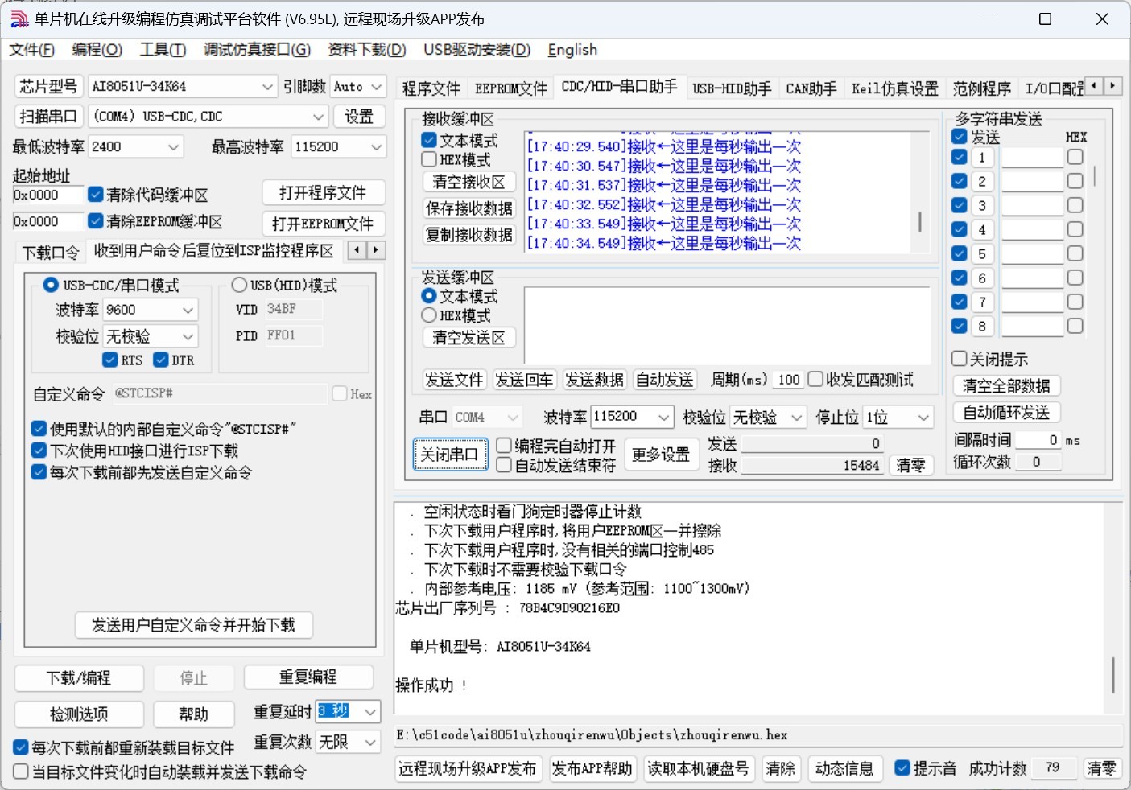Click 远程现场升级APP发布 button
Screen dimensions: 1131x790
tap(468, 768)
